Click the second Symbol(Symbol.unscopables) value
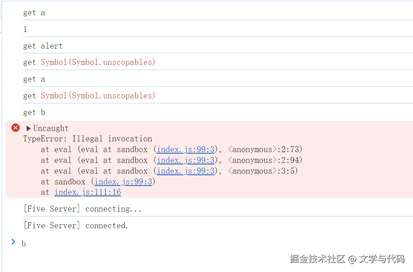Screen dimensions: 413x272 (x=98, y=96)
